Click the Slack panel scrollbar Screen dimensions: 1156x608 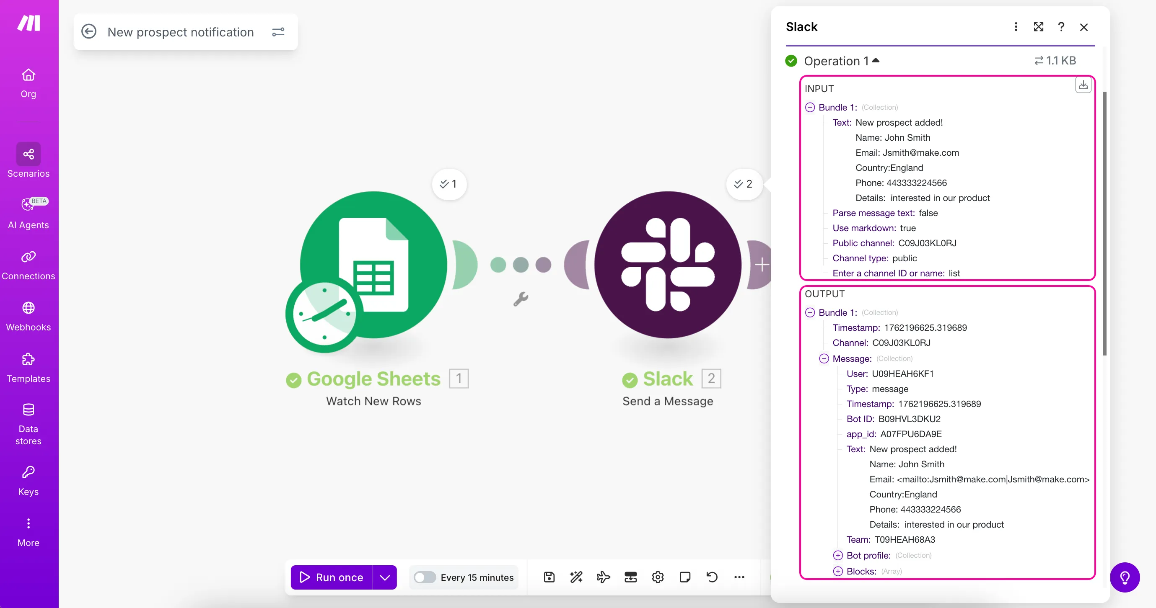click(x=1104, y=223)
